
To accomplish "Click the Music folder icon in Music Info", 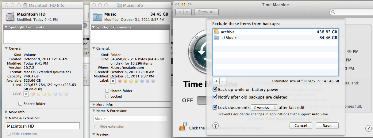I will click(x=98, y=17).
